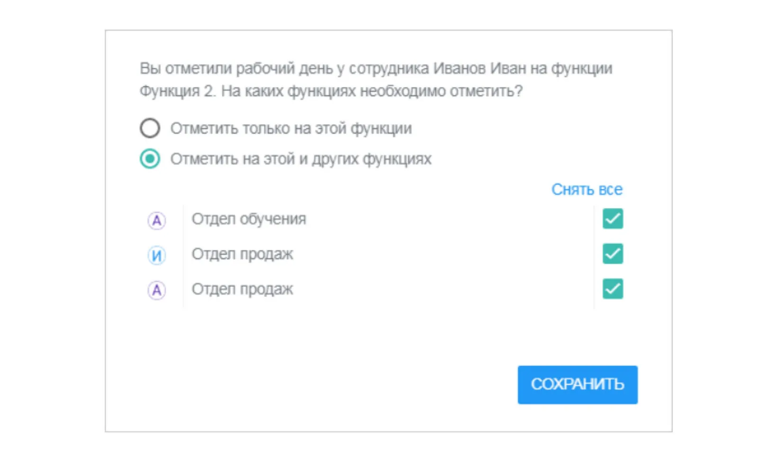The height and width of the screenshot is (458, 758).
Task: Select the Отдел продаж label next to И avatar
Action: [242, 254]
